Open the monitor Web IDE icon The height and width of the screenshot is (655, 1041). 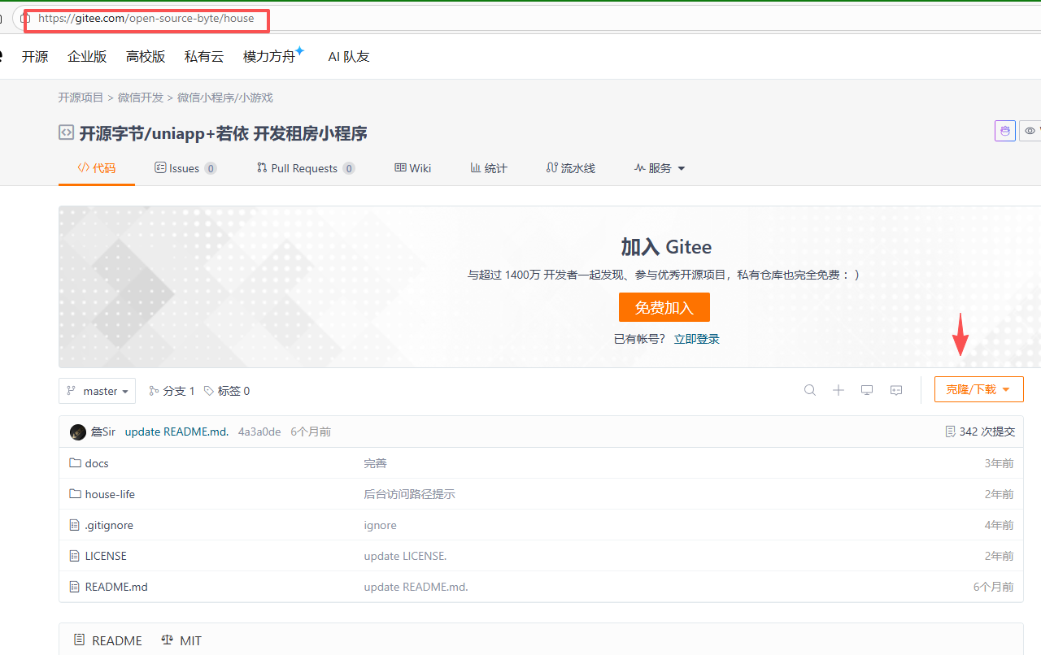(x=867, y=390)
